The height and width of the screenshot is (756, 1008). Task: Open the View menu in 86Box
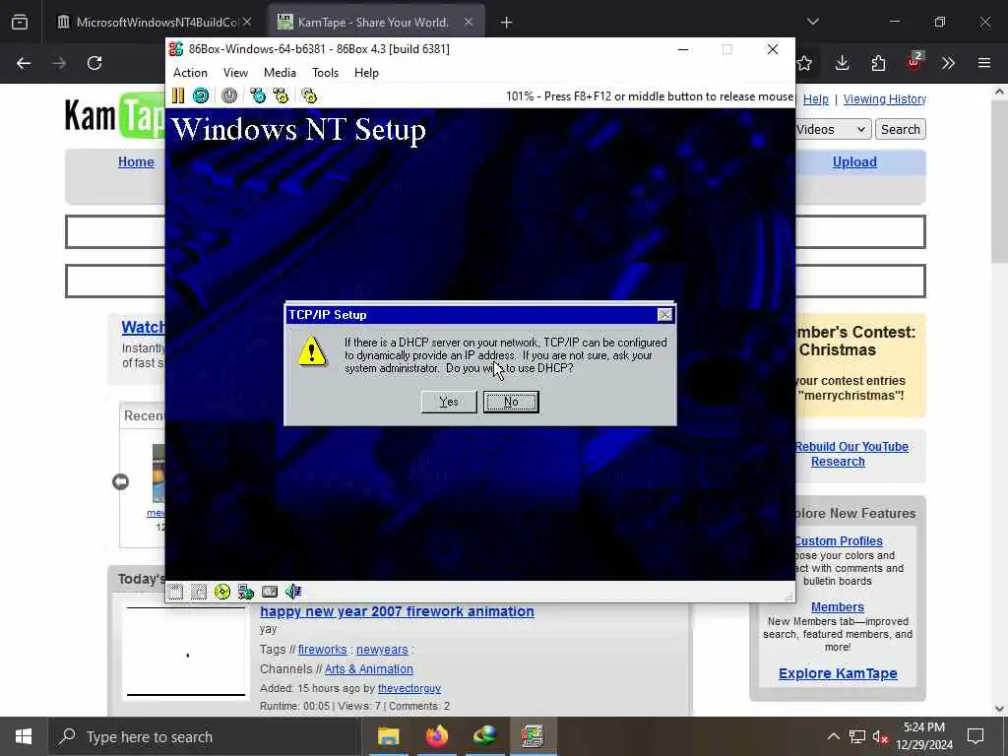235,73
